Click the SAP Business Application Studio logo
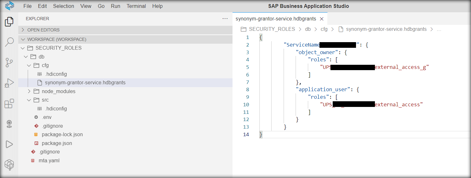Viewport: 471px width, 178px height. tap(10, 6)
